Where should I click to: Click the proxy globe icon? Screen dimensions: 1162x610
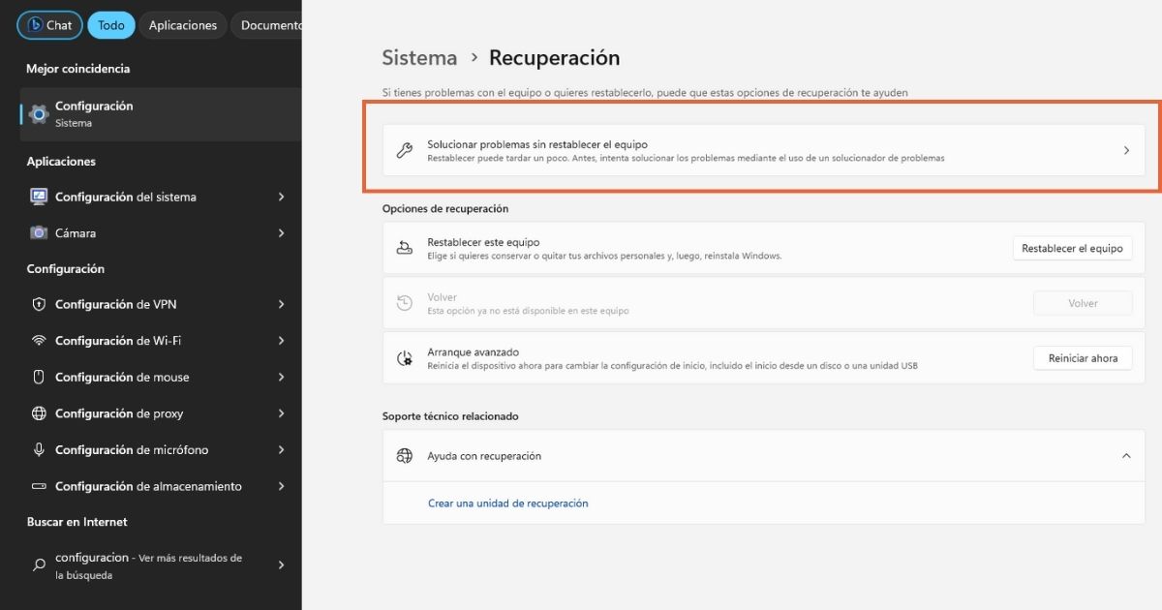(x=39, y=413)
